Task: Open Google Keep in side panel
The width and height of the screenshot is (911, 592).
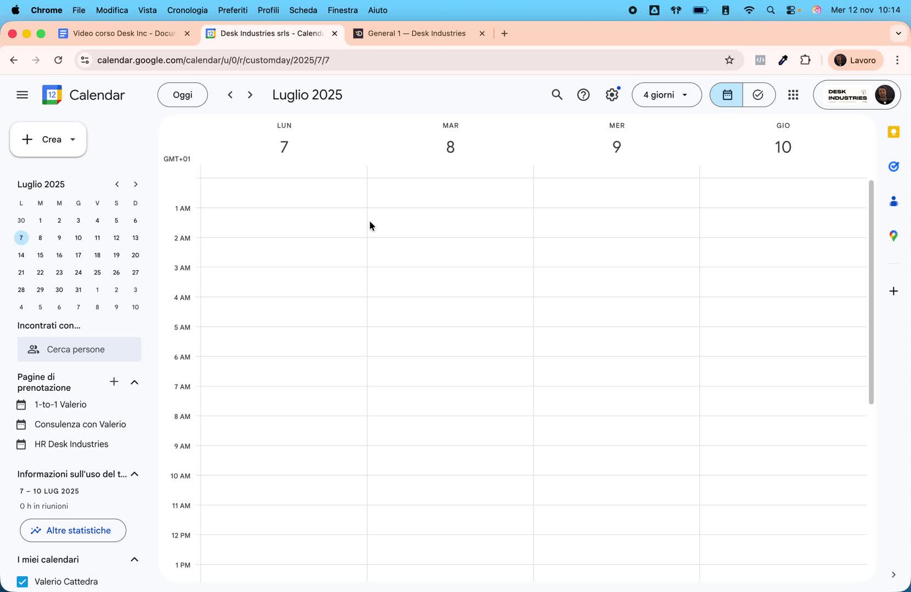Action: [893, 132]
